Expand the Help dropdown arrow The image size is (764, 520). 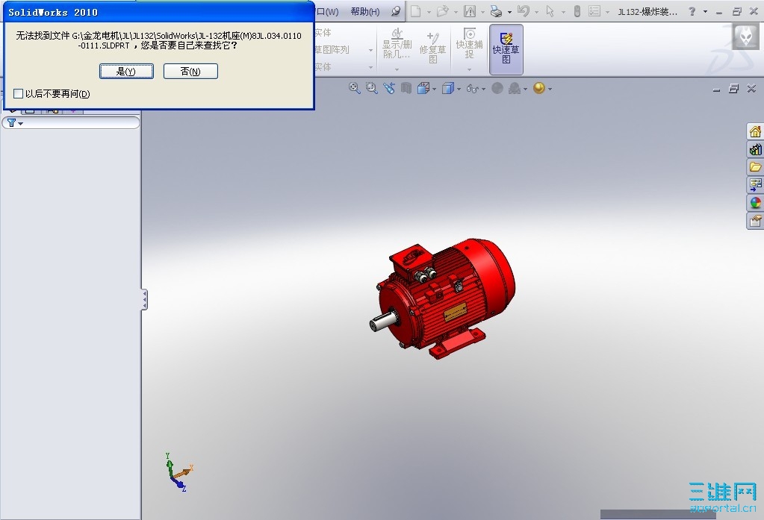[705, 12]
